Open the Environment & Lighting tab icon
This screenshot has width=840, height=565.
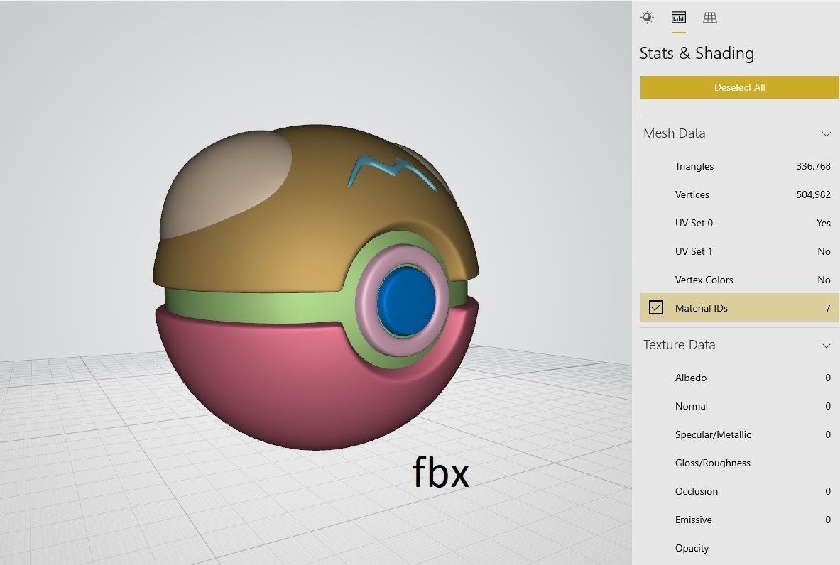pos(647,18)
